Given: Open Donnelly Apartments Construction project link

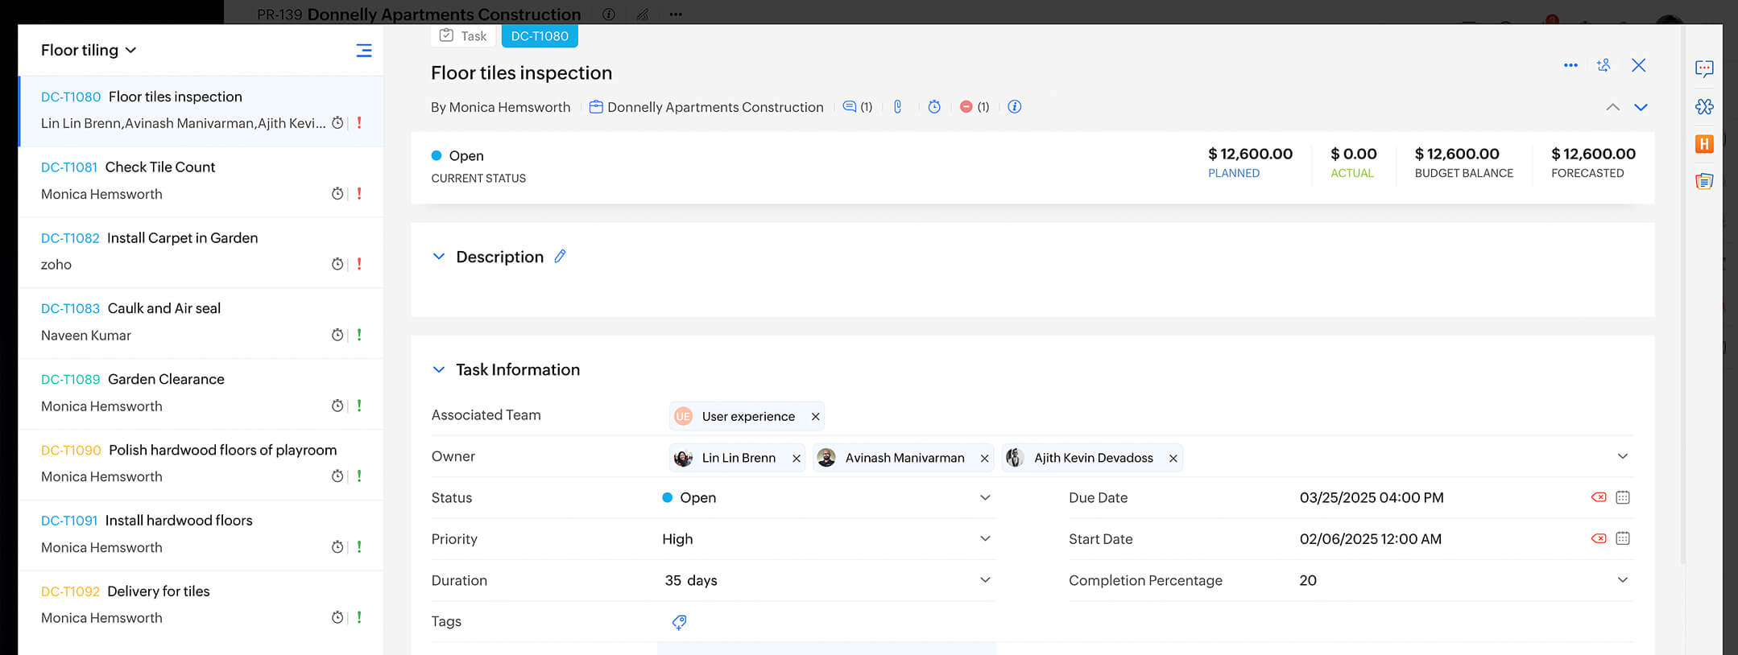Looking at the screenshot, I should click(714, 107).
